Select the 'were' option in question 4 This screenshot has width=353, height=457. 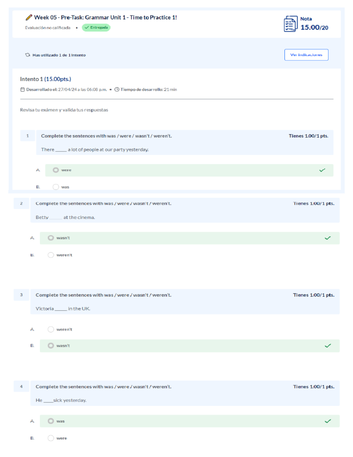(51, 438)
